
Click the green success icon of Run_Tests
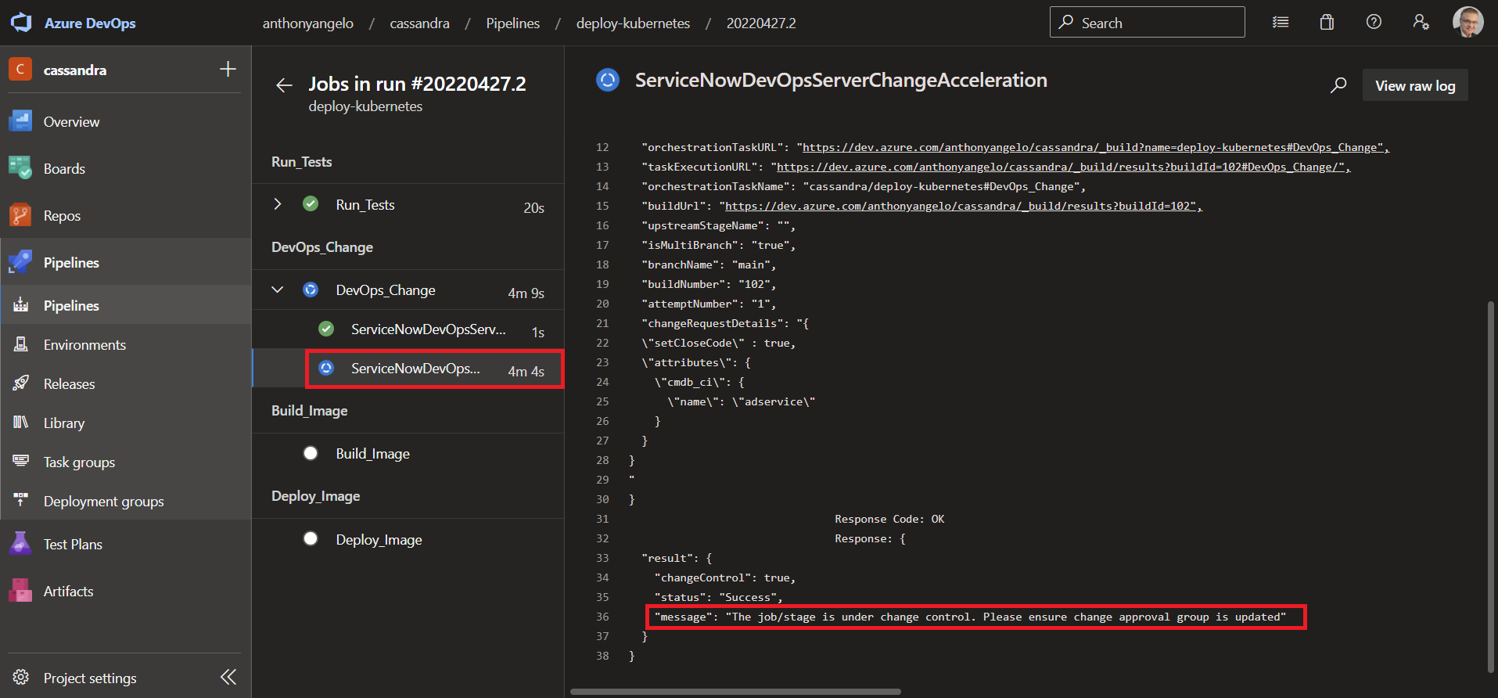[311, 204]
